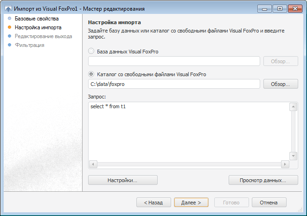The height and width of the screenshot is (216, 307).
Task: Open the Настройки dialog
Action: pos(122,180)
